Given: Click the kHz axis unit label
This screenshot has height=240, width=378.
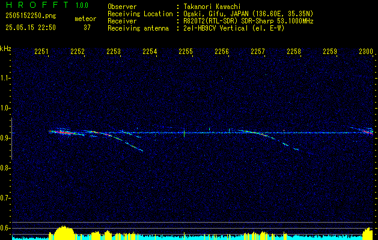Looking at the screenshot, I should [6, 49].
